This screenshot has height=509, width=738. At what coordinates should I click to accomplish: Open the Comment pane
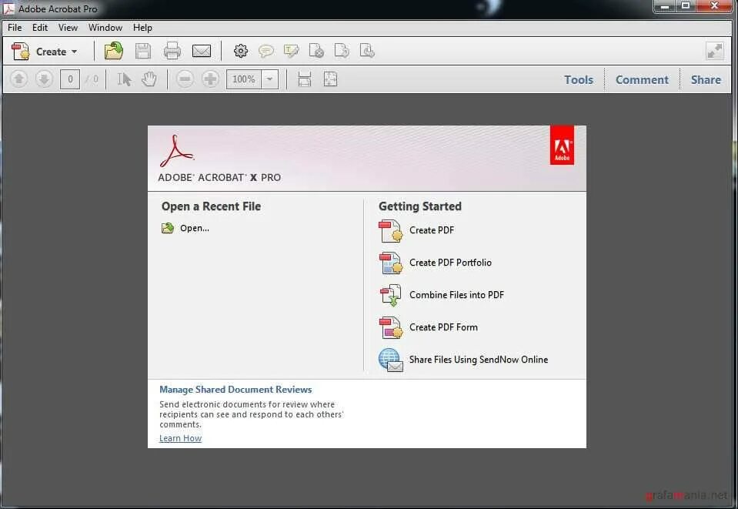pyautogui.click(x=642, y=79)
